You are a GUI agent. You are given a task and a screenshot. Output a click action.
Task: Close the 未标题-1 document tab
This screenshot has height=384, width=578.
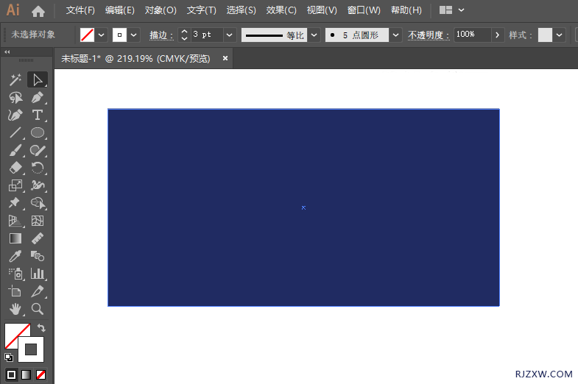[225, 58]
